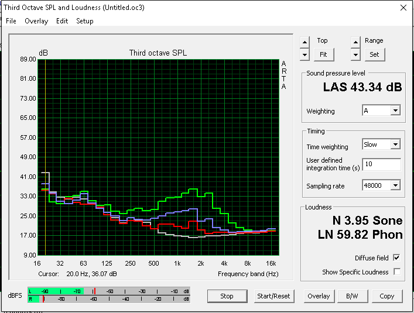Image resolution: width=414 pixels, height=313 pixels.
Task: Click the Set range button
Action: pyautogui.click(x=374, y=54)
